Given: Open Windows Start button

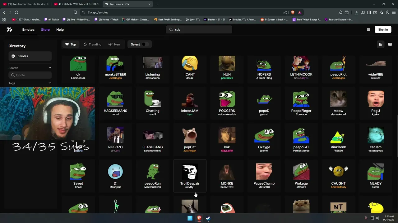Looking at the screenshot, I should [190, 218].
